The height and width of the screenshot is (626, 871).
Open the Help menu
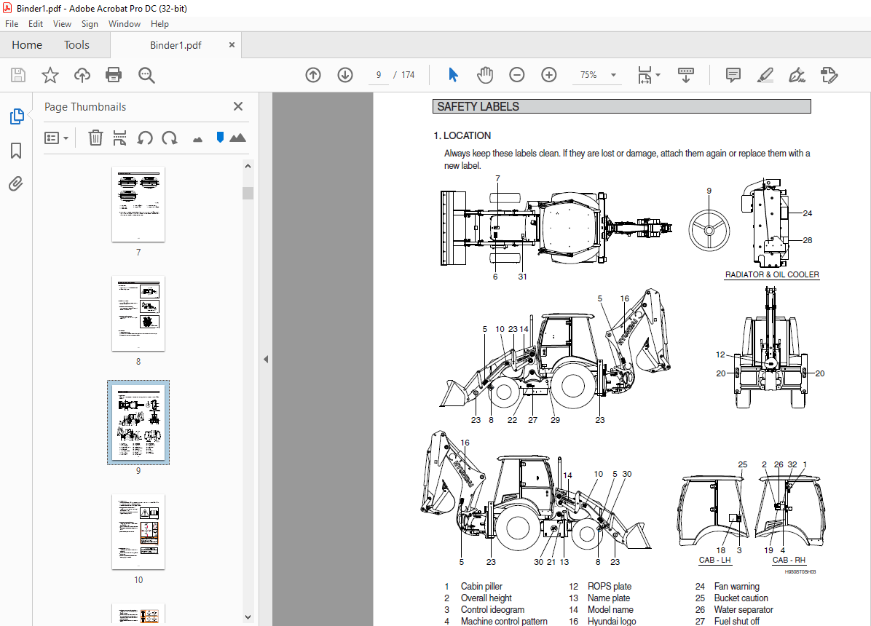click(x=159, y=24)
